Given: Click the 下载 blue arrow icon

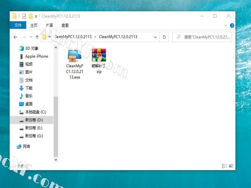Looking at the screenshot, I should coord(21,88).
